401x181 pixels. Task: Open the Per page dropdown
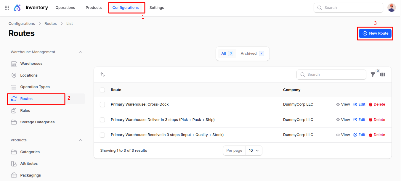pyautogui.click(x=254, y=151)
